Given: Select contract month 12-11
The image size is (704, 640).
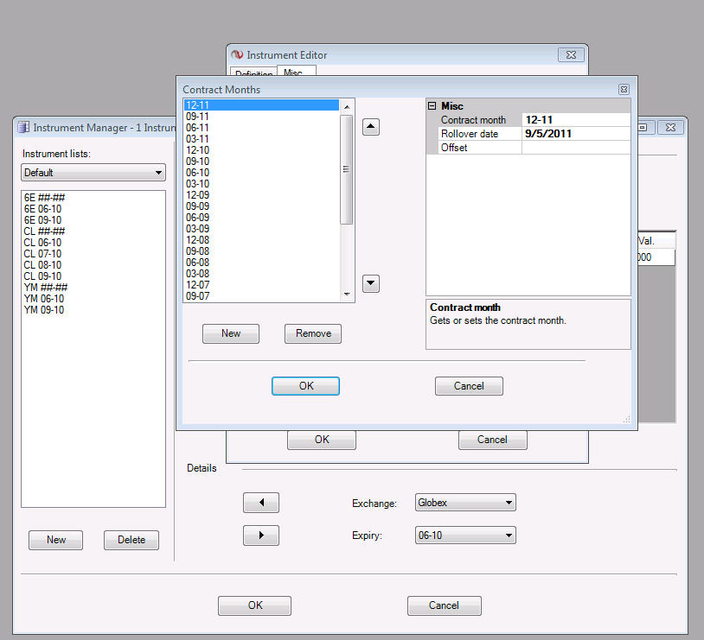Looking at the screenshot, I should click(x=262, y=105).
